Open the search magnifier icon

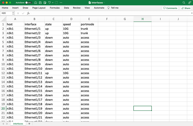point(184,3)
